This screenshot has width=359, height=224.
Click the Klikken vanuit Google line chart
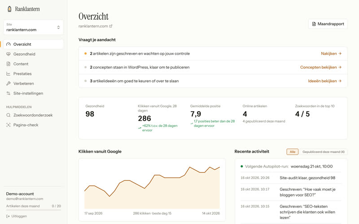[x=152, y=187]
